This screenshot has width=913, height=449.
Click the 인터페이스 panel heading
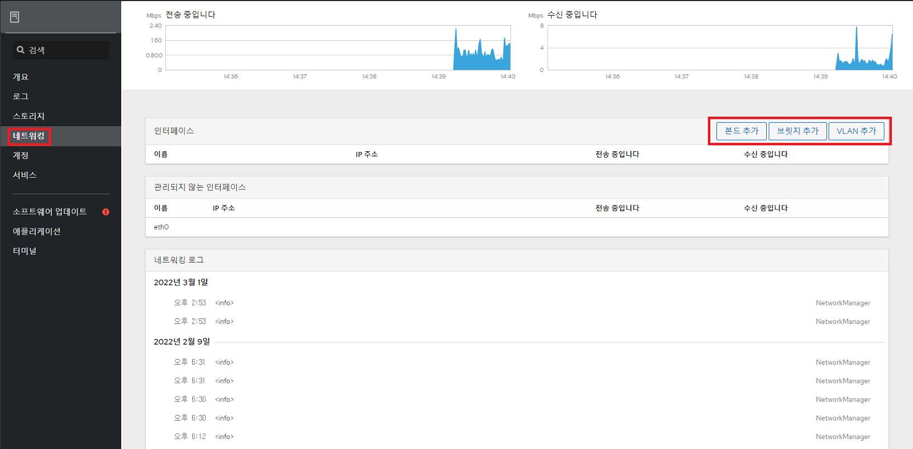click(x=174, y=131)
